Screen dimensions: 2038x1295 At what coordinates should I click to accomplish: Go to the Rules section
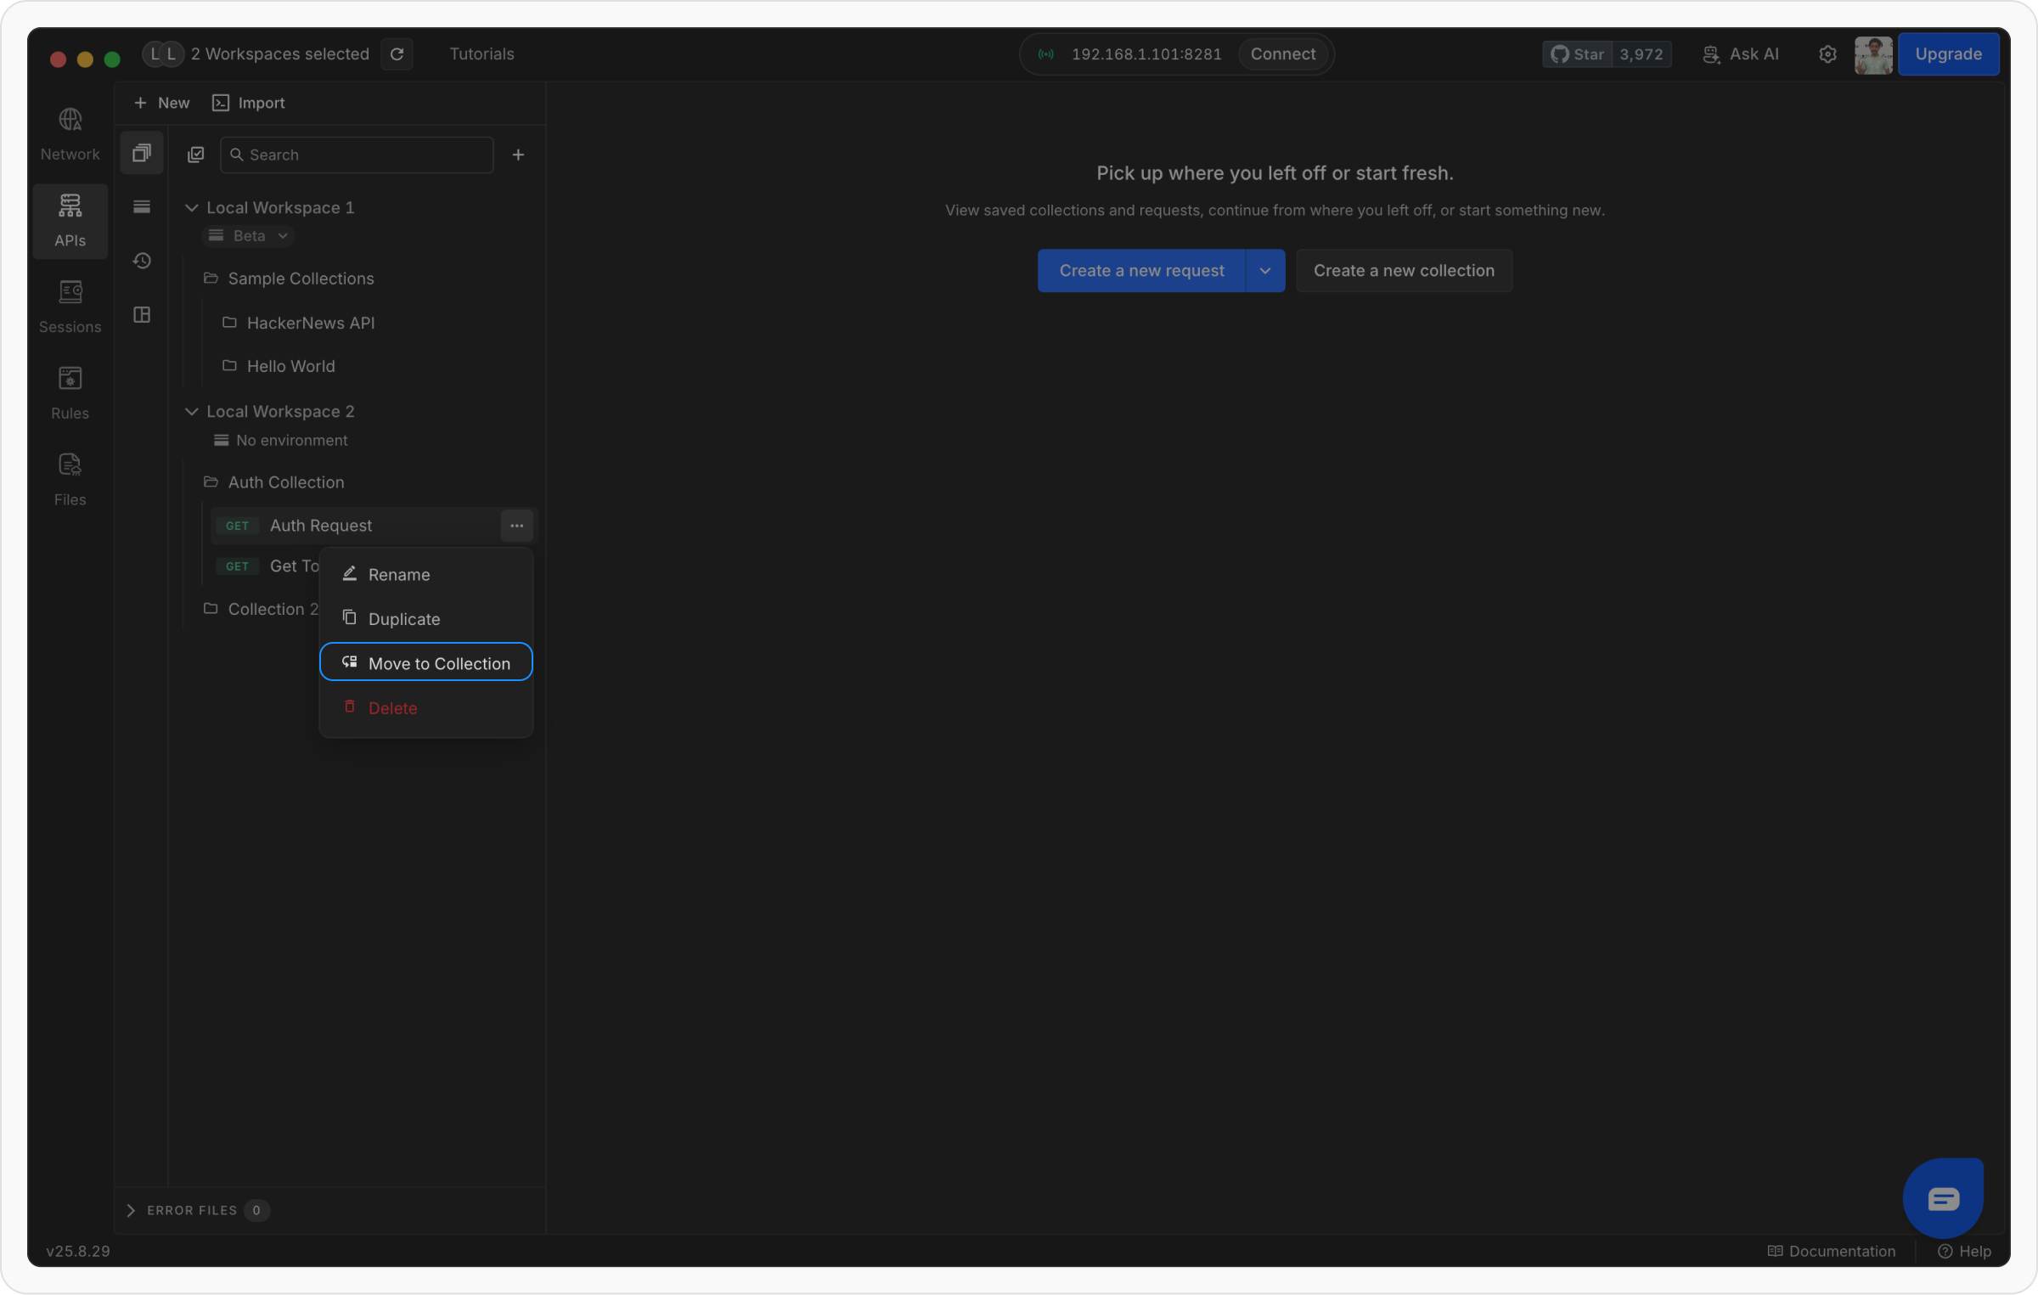click(70, 392)
